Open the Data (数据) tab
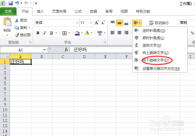 coord(94,12)
